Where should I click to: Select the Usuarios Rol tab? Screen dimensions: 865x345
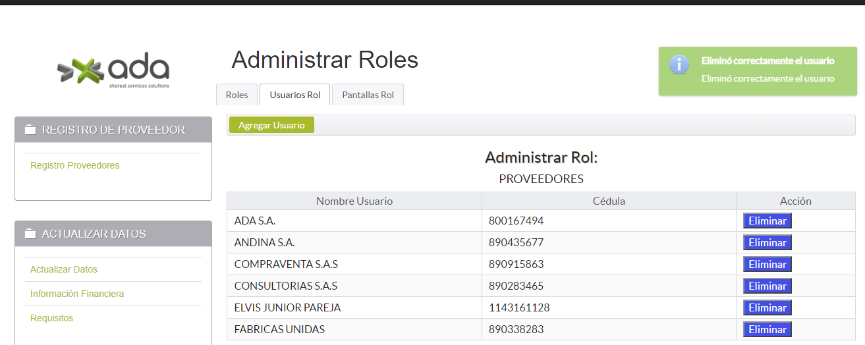pos(294,95)
